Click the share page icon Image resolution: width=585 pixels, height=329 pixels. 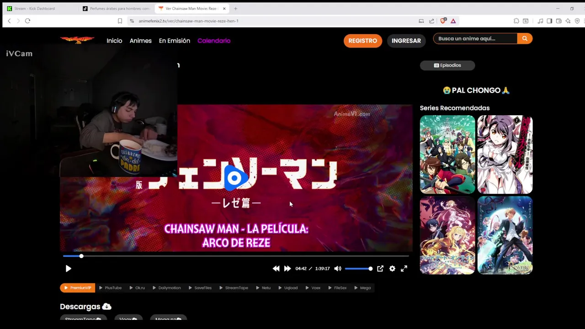pyautogui.click(x=431, y=21)
